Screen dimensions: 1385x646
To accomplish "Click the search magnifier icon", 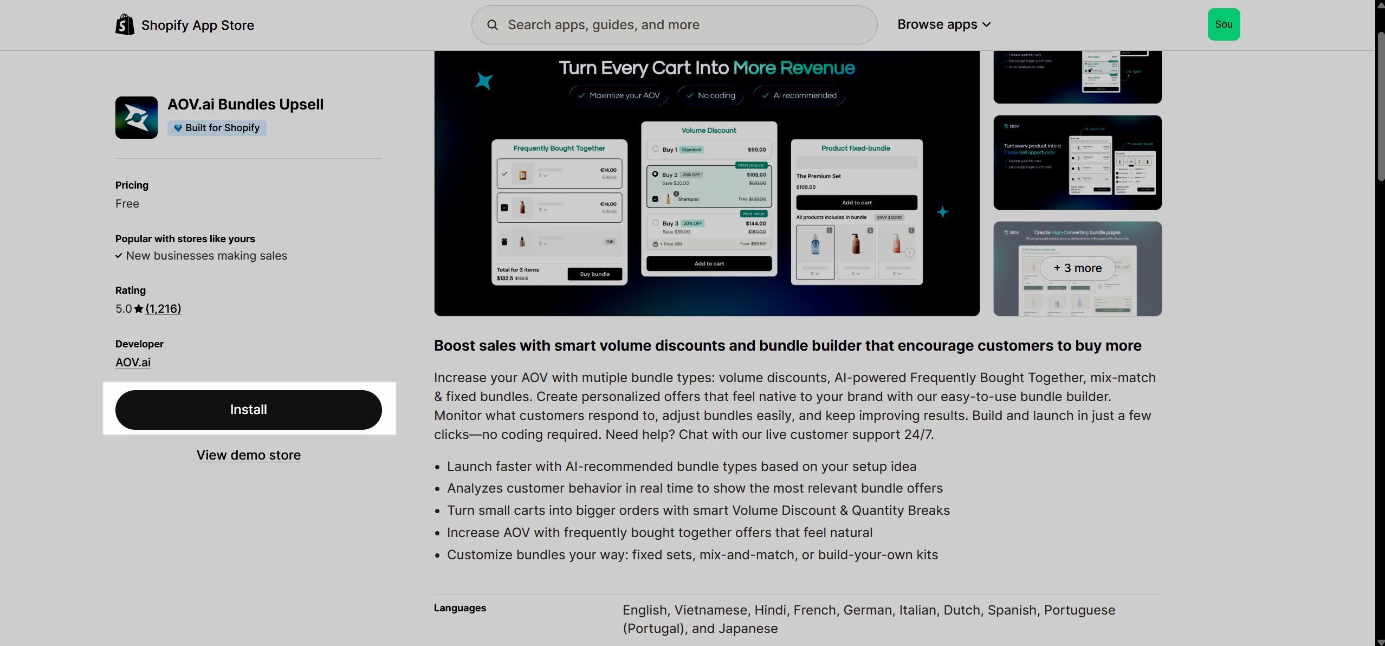I will (x=492, y=25).
